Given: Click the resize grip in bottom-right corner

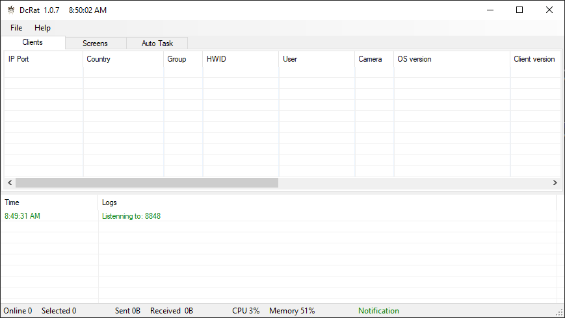Looking at the screenshot, I should coord(559,312).
